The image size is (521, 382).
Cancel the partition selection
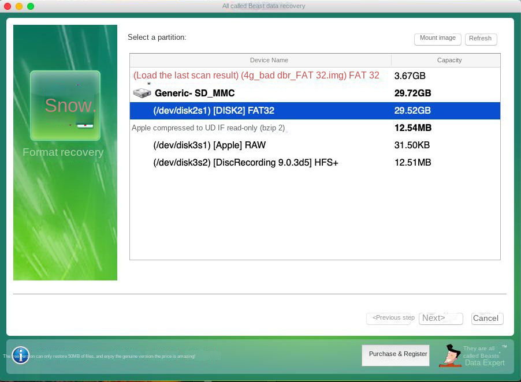point(486,318)
